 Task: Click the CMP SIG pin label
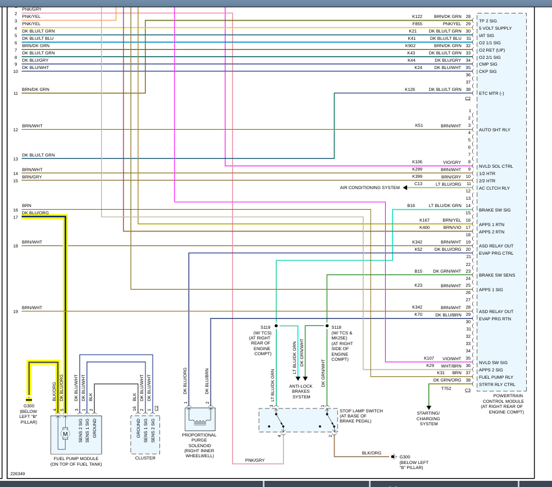[488, 65]
